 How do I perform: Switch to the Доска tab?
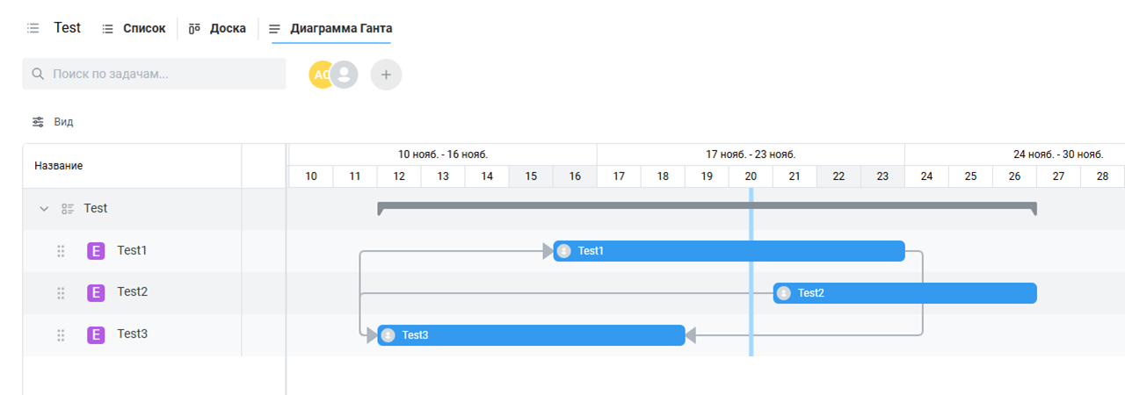[218, 28]
